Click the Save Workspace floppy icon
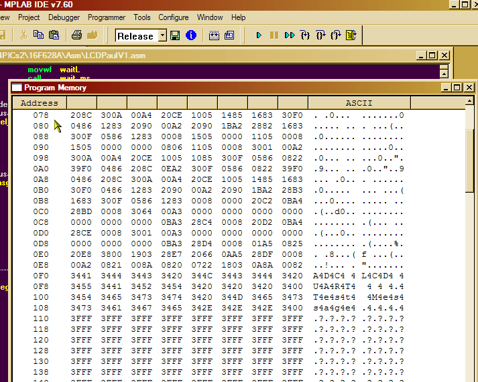Viewport: 478px width, 382px height. click(x=175, y=35)
